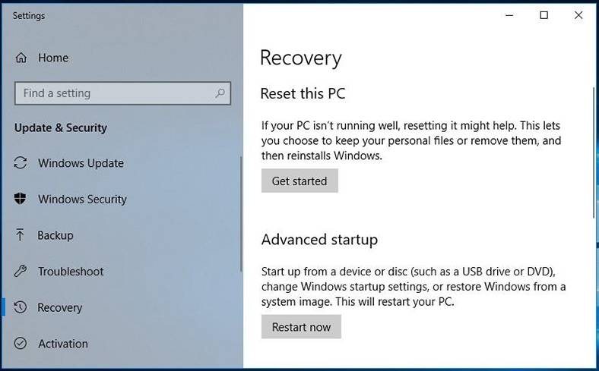Click Get started under Reset this PC
Viewport: 599px width, 371px height.
pos(299,181)
